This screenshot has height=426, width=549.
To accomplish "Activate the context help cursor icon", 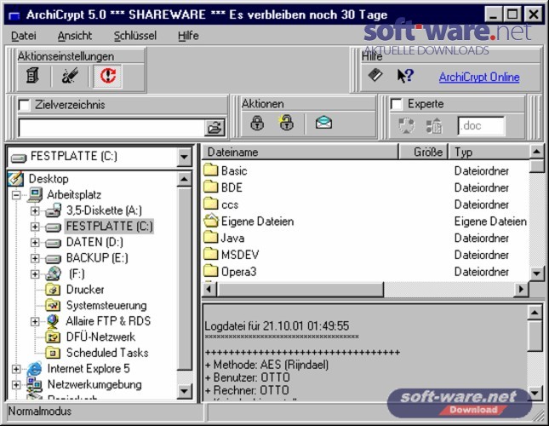I will coord(405,75).
